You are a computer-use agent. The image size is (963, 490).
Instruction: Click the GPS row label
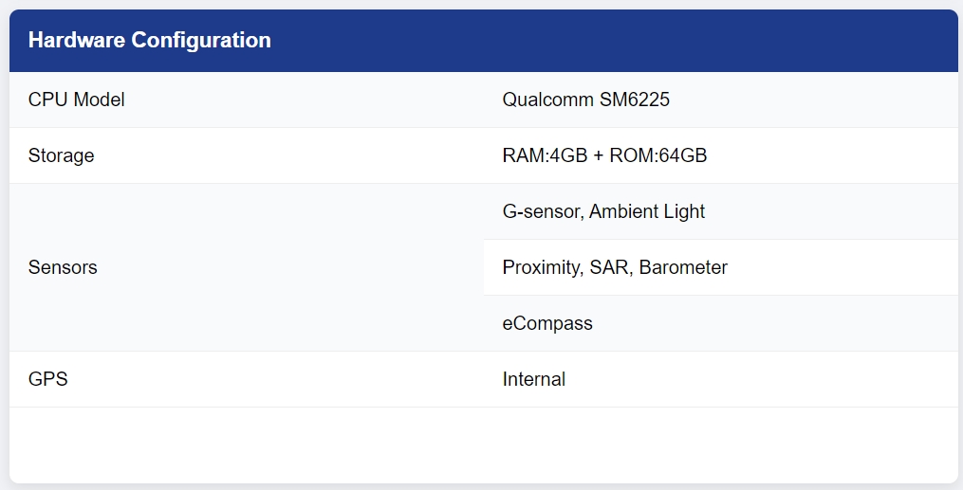47,379
